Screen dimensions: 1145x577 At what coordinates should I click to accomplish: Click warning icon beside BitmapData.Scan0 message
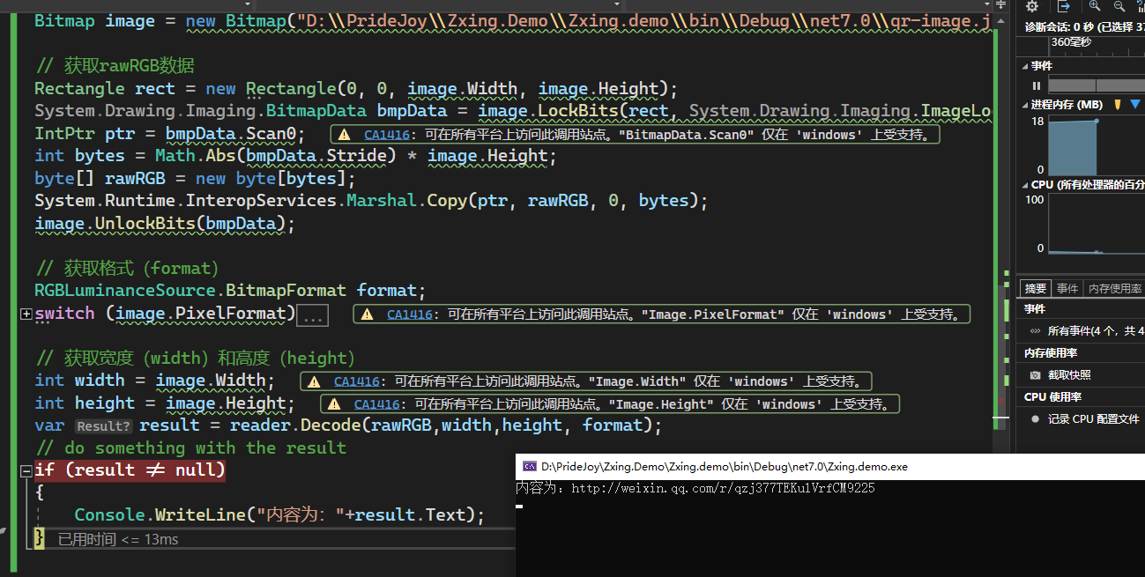tap(346, 135)
